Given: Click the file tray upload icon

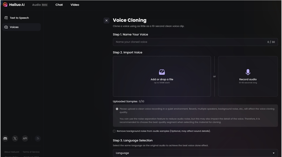Looking at the screenshot, I should tap(162, 72).
